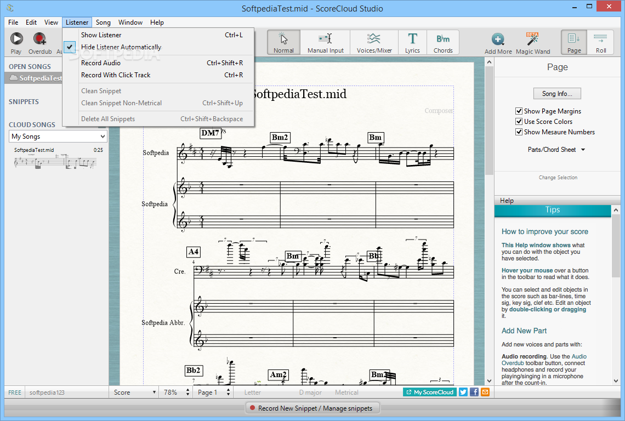Click the score vertical scrollbar up arrow

(x=489, y=62)
